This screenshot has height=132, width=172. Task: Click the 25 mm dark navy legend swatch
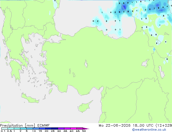click(55, 128)
